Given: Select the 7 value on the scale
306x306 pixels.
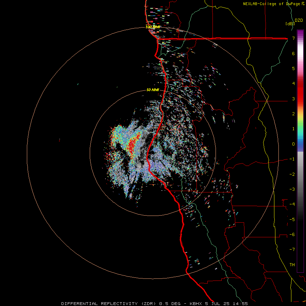Looking at the screenshot, I should (293, 38).
